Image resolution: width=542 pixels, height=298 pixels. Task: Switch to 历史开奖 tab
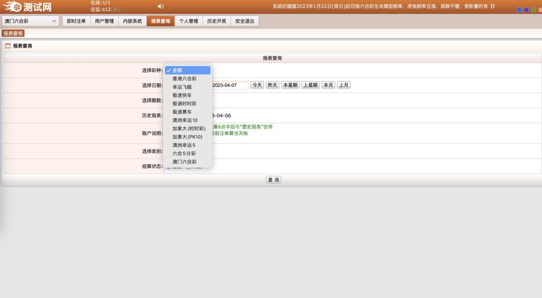[x=216, y=21]
